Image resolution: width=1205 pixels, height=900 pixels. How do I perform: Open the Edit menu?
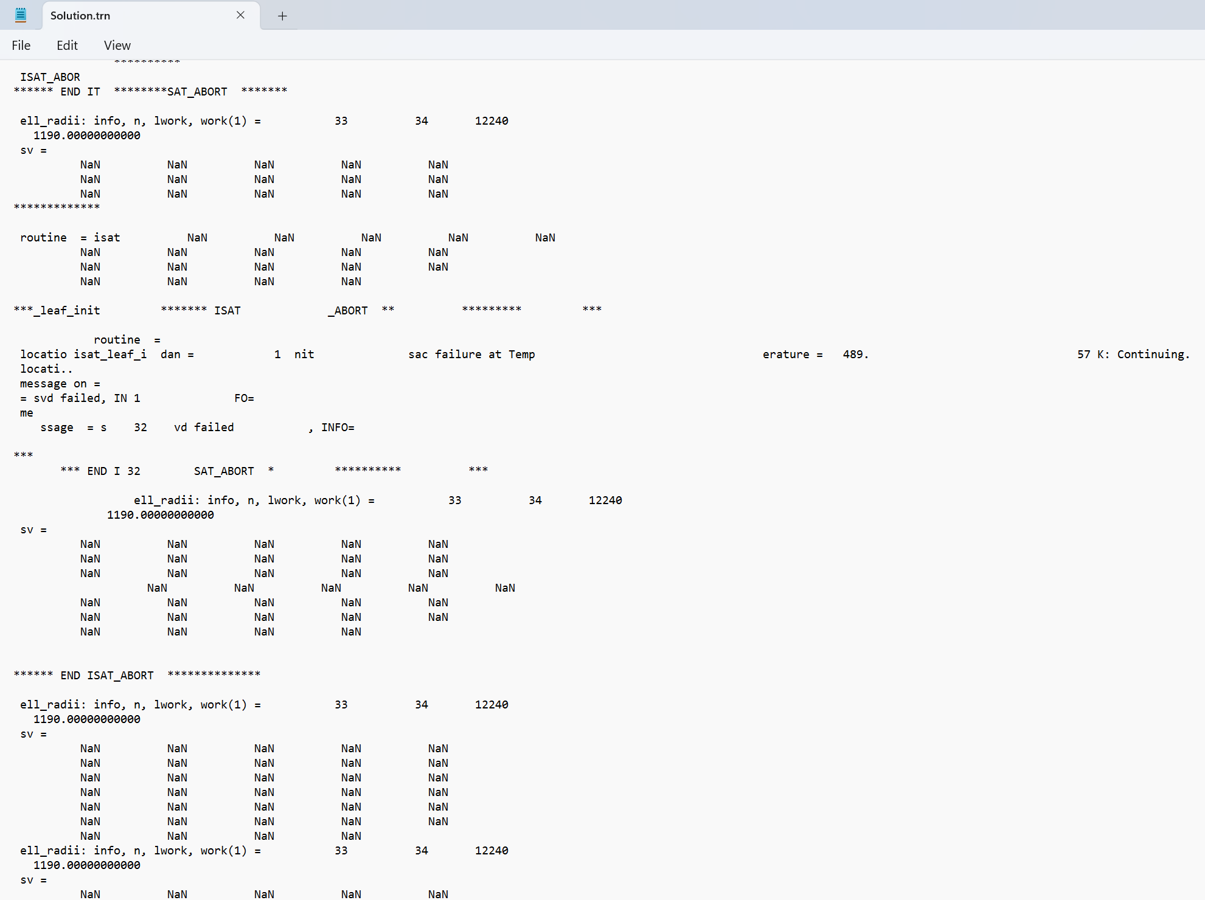(67, 45)
